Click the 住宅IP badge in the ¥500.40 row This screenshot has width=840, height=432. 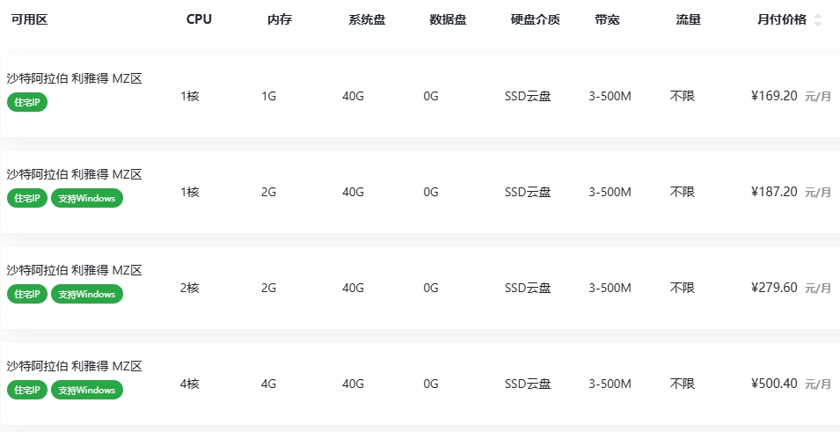tap(27, 390)
